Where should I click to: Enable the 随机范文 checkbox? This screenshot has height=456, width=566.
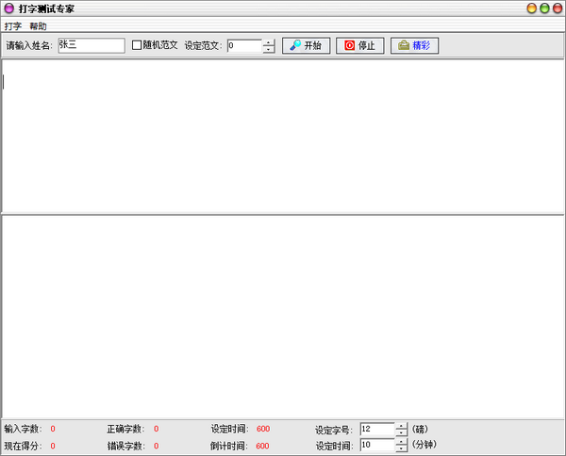coord(137,45)
